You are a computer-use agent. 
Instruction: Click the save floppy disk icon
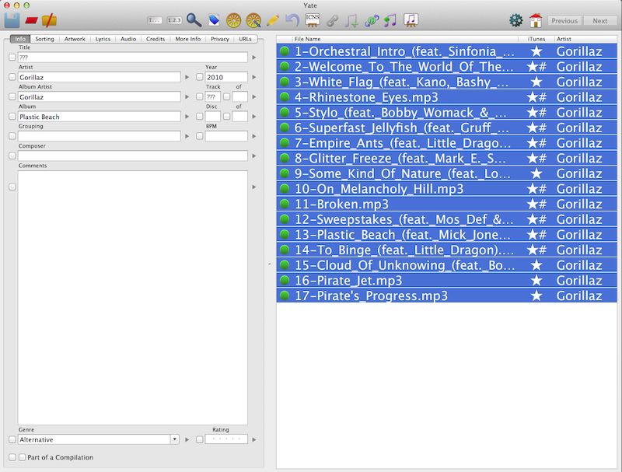tap(12, 20)
